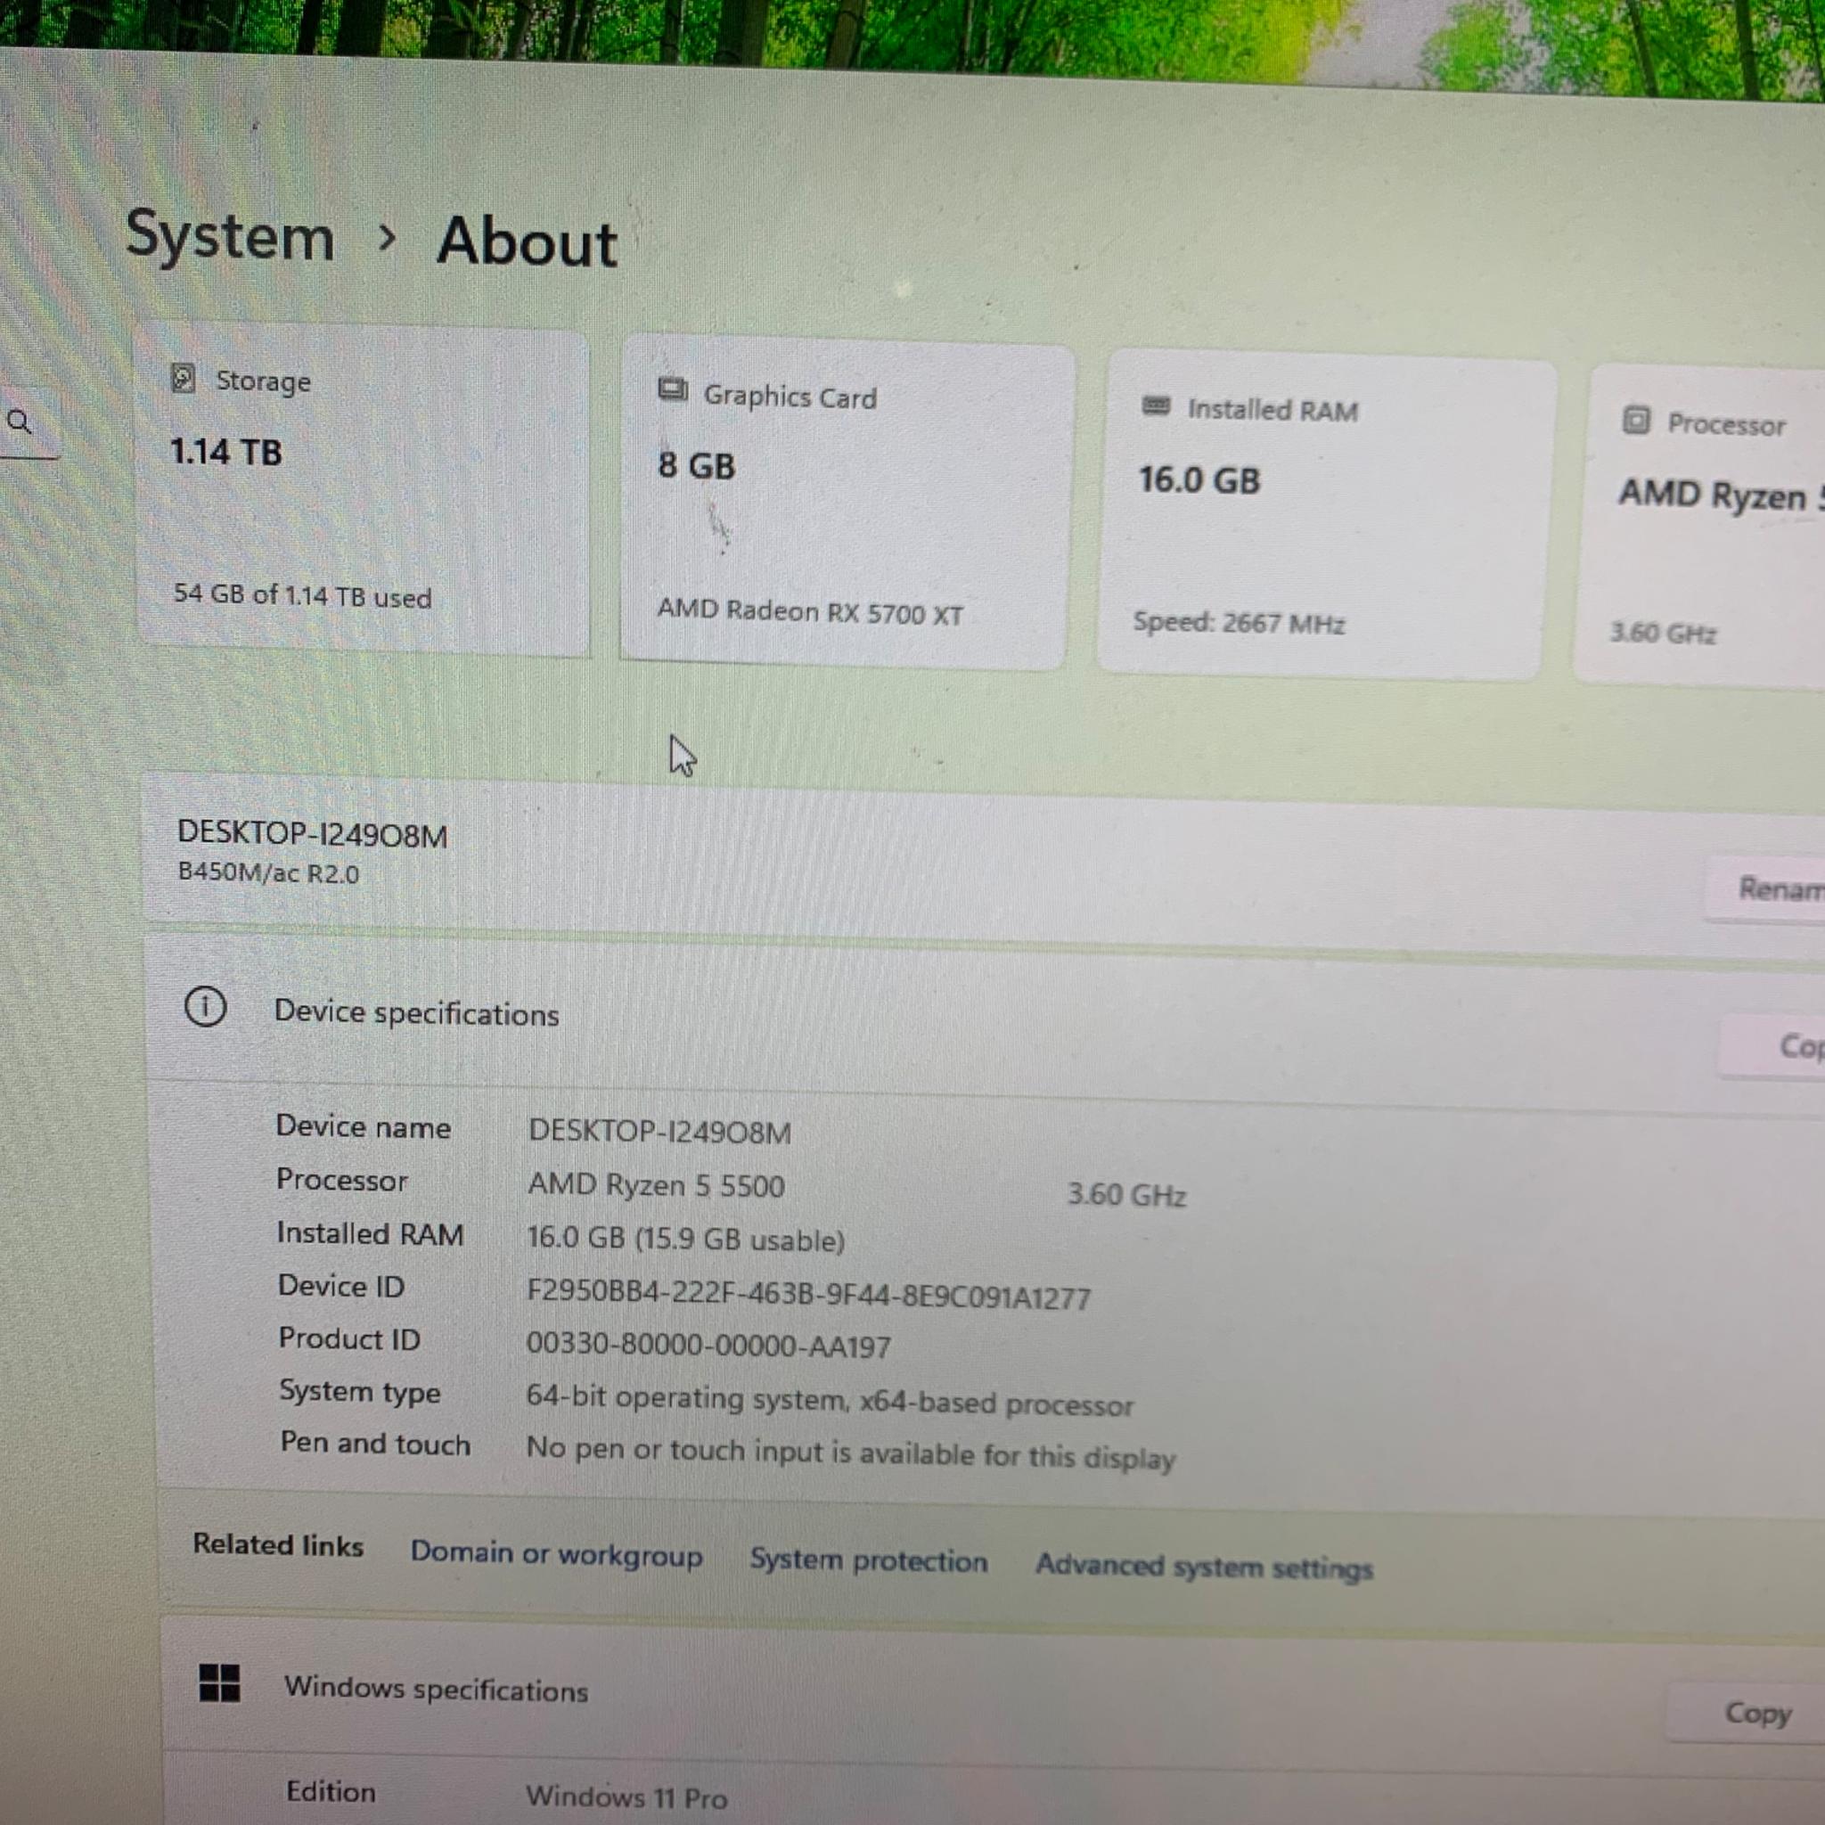The width and height of the screenshot is (1825, 1825).
Task: Go back to System breadcrumb
Action: click(x=230, y=235)
